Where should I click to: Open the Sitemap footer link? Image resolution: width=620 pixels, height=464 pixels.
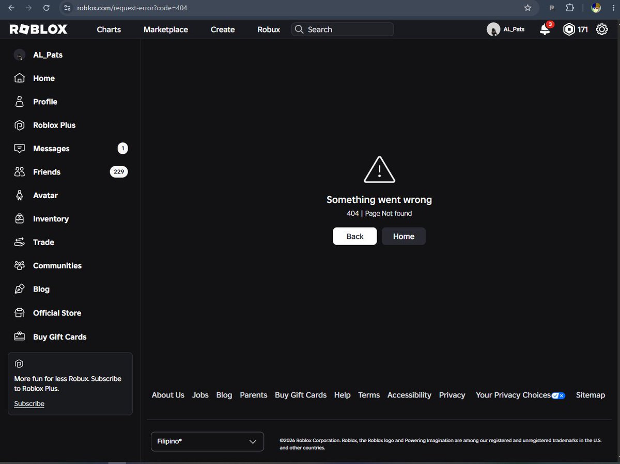(x=591, y=395)
